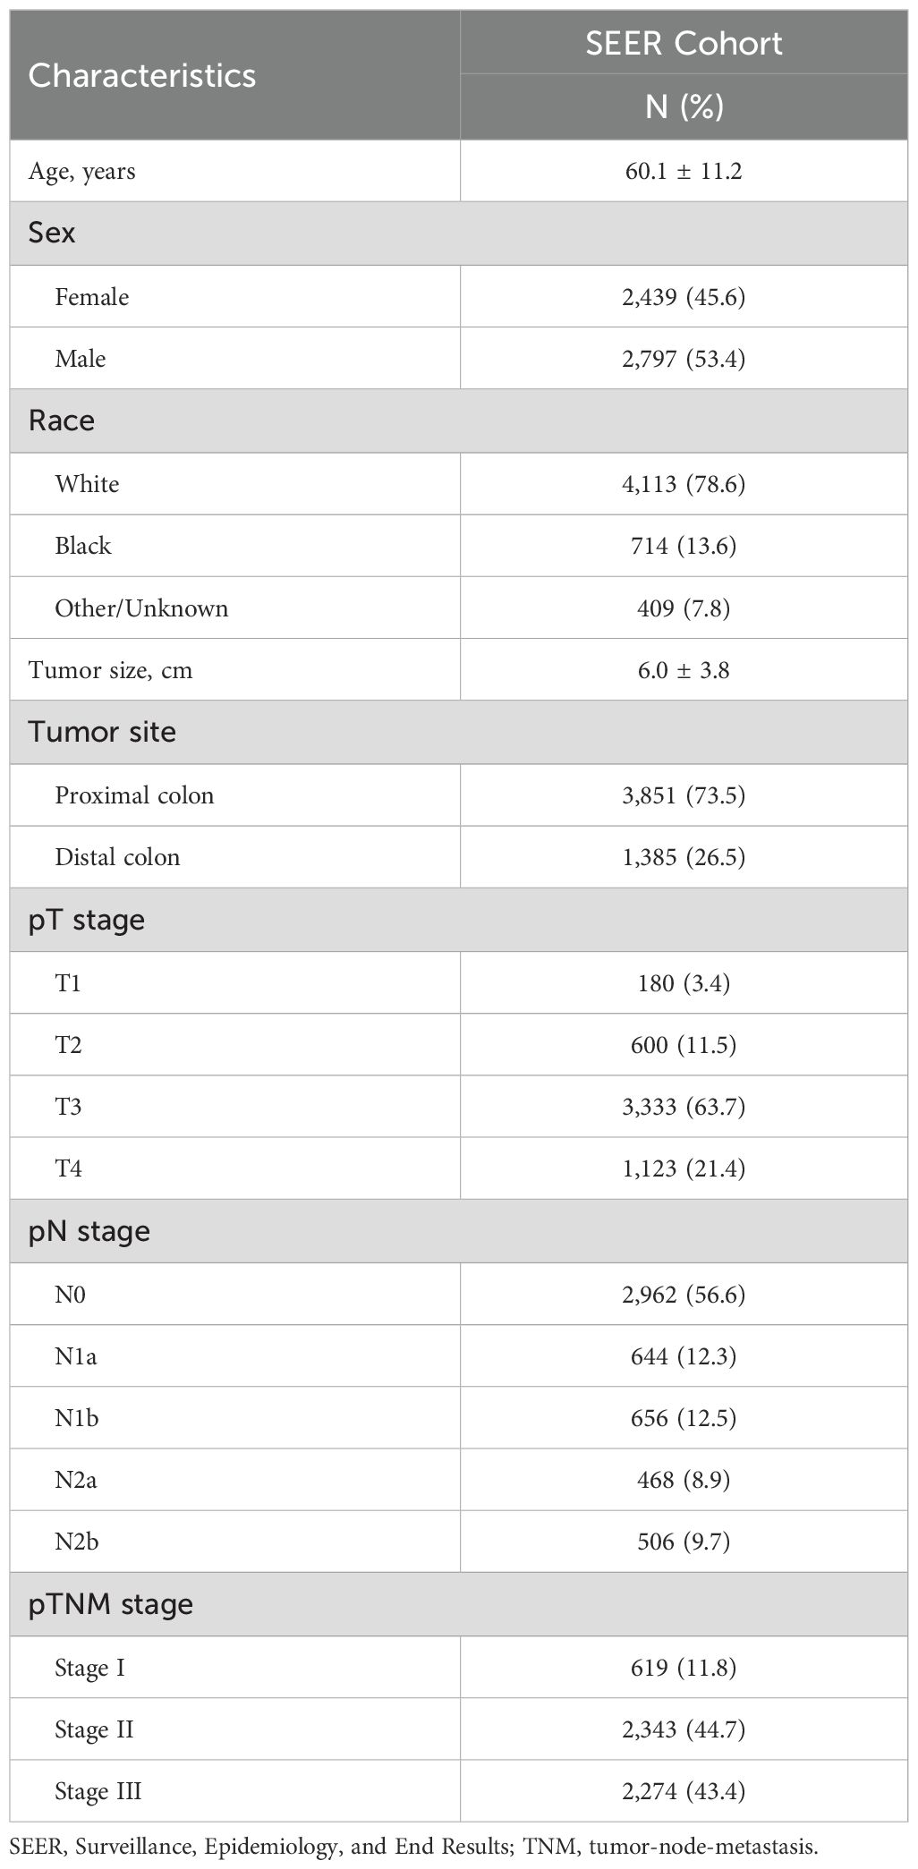Click the Stage II value 2,343 (44.7)
Screen dimensions: 918x1869
tap(684, 1729)
